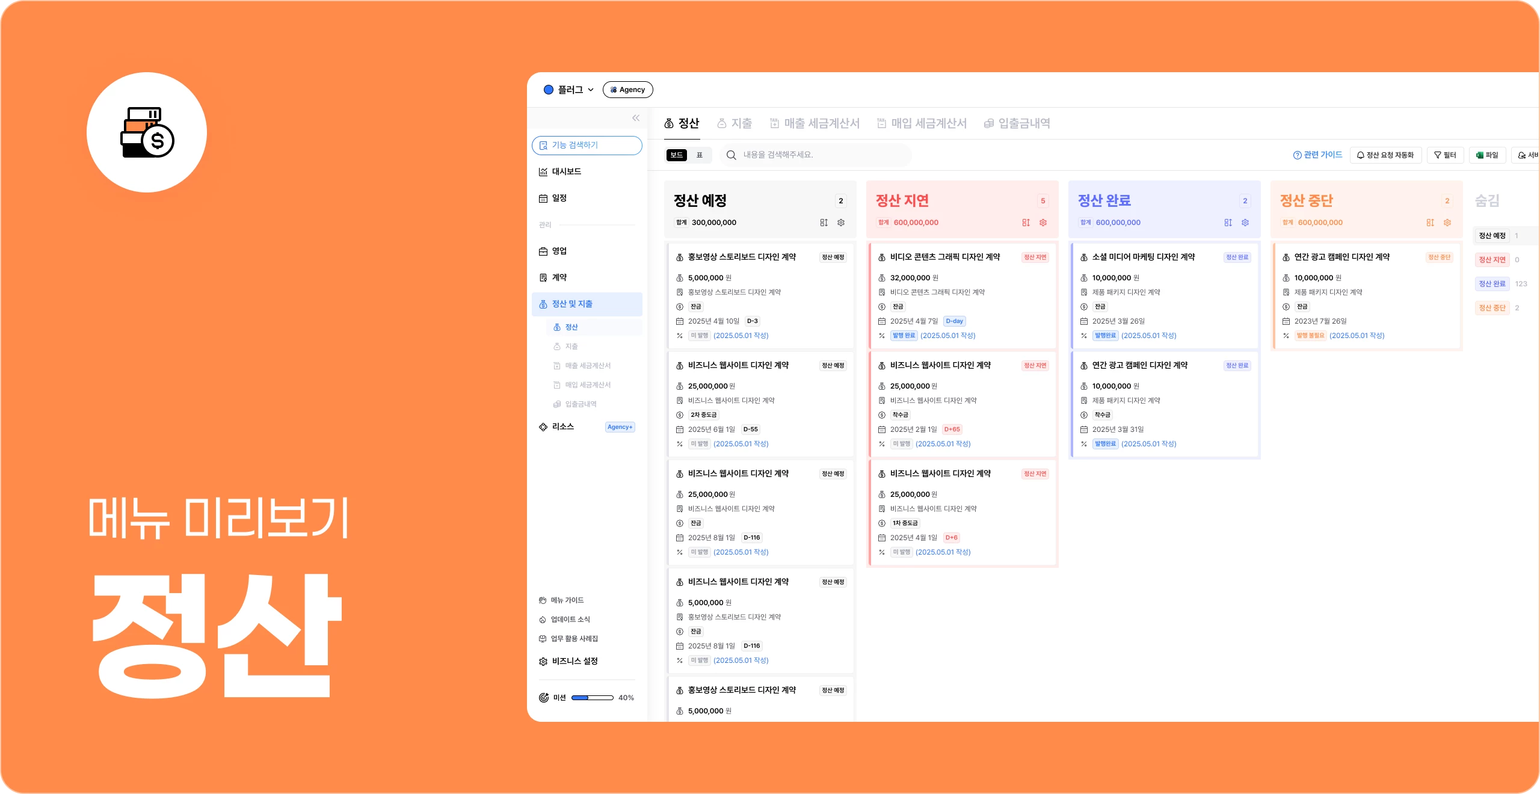Click sort icon in 정산 지연 column header

pos(1026,223)
